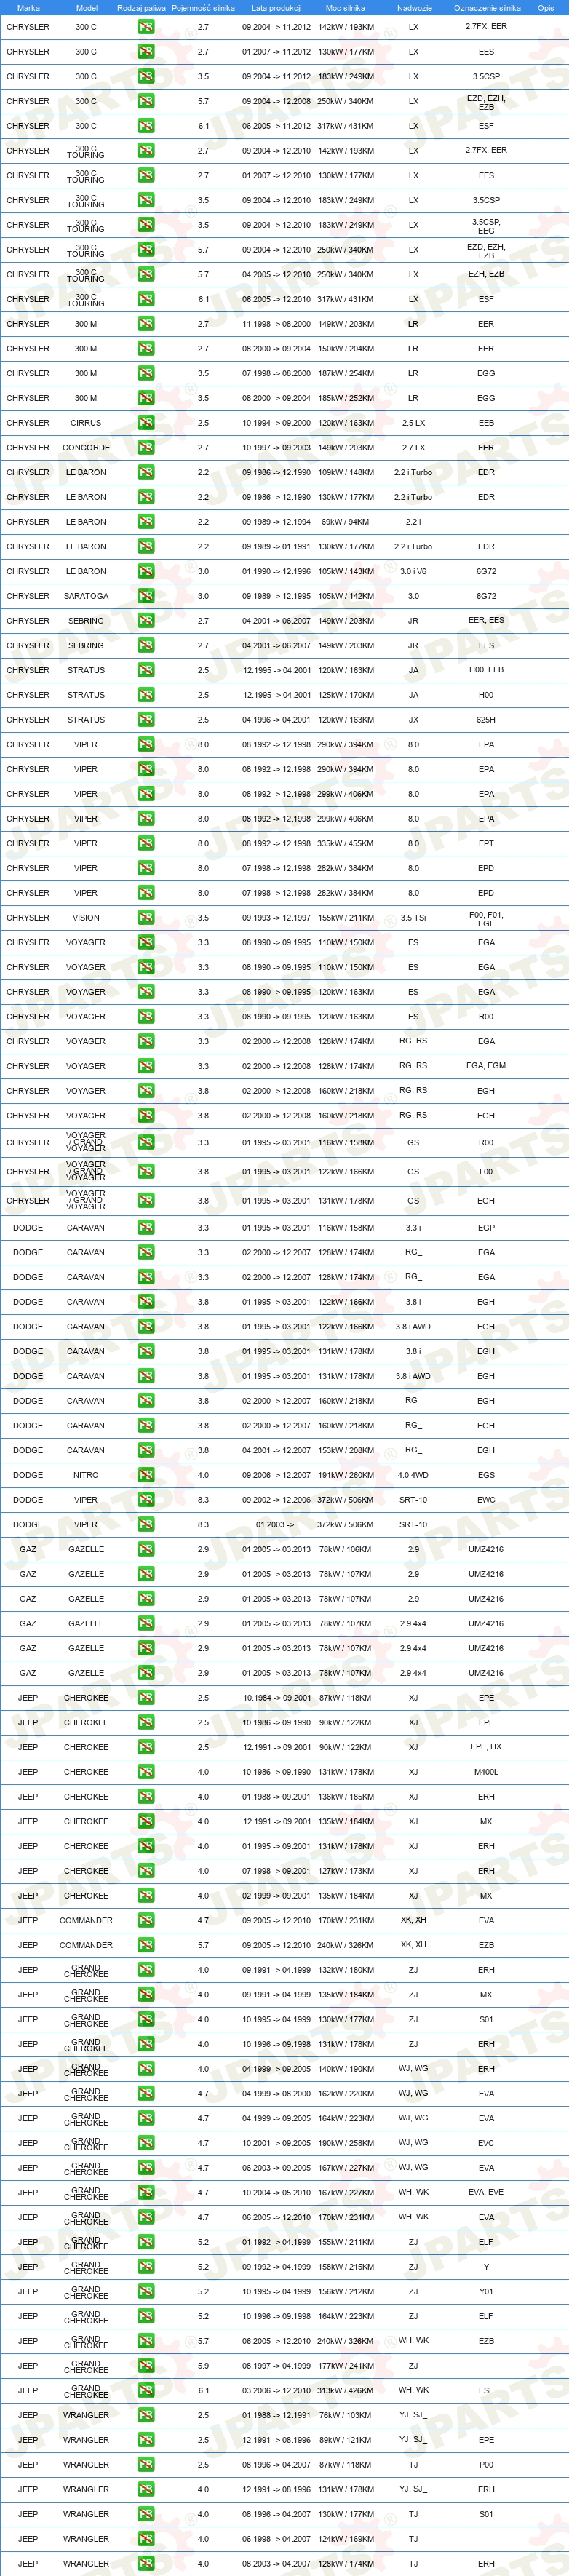This screenshot has height=2576, width=569.
Task: Click fuel icon in Caravan 153kW row
Action: [x=146, y=1451]
